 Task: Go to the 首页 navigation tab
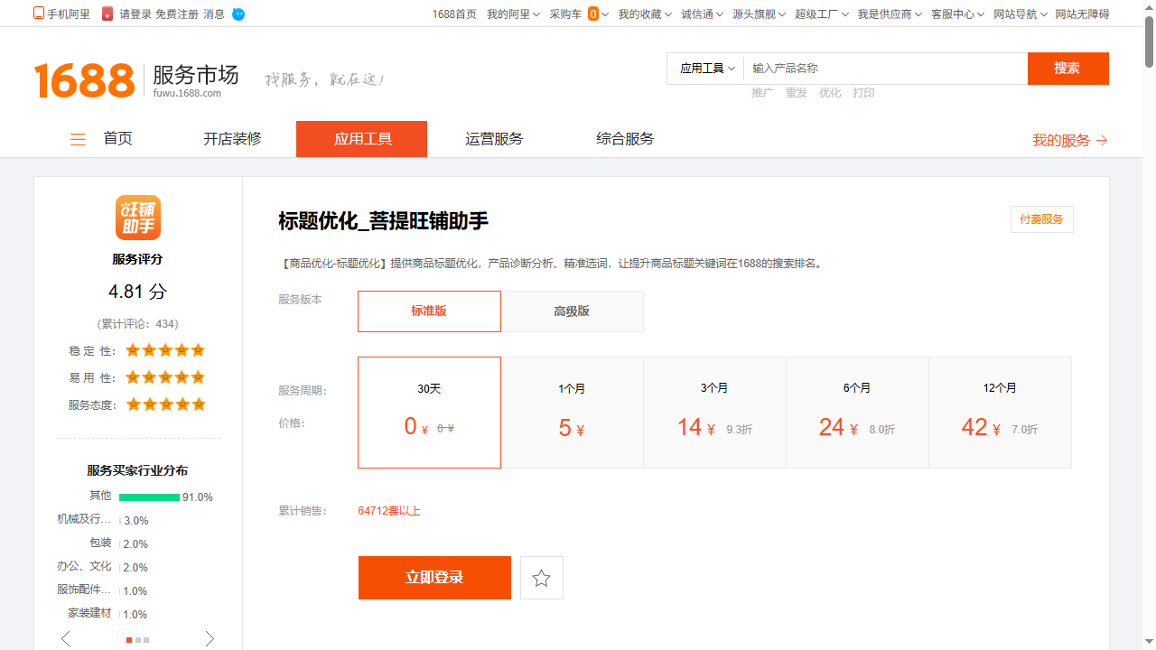coord(117,139)
